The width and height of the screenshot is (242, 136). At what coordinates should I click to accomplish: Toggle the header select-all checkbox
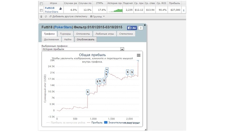coord(41,3)
